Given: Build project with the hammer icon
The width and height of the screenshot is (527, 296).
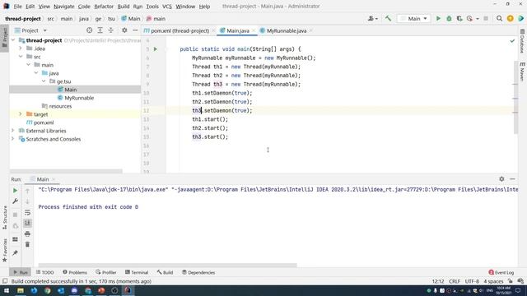Looking at the screenshot, I should click(388, 19).
